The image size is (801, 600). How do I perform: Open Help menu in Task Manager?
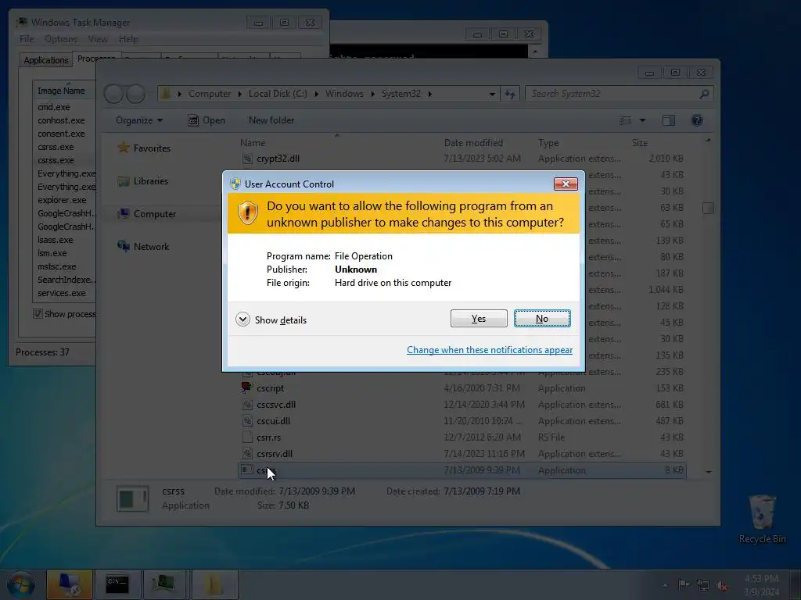coord(128,39)
